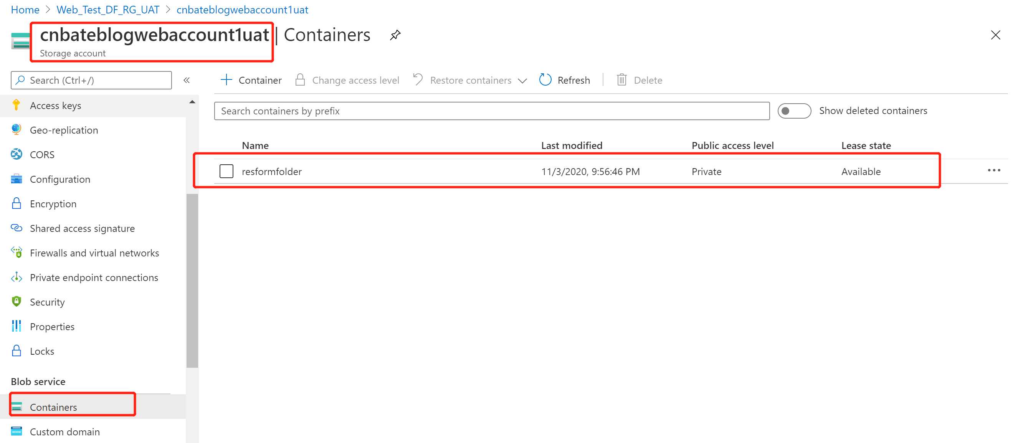Click Restore containers label
The height and width of the screenshot is (443, 1018).
(471, 80)
